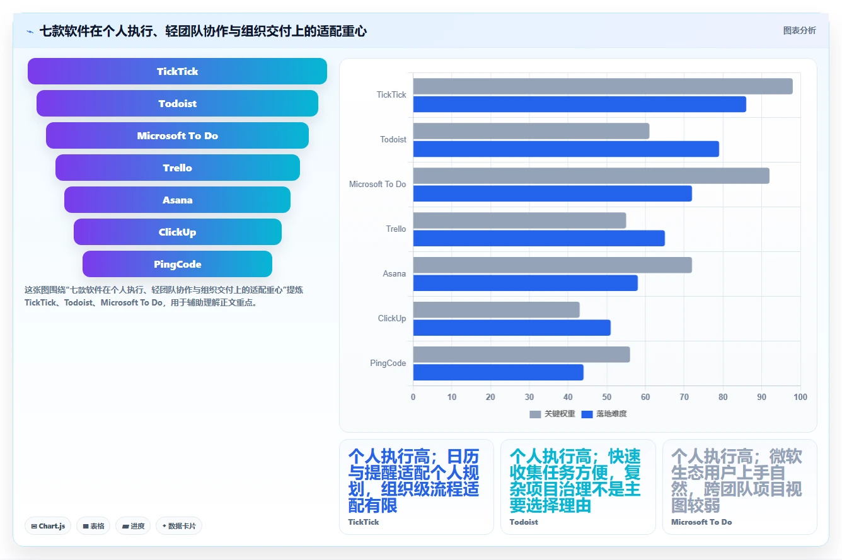Click the Todoist y-axis label
Screen dimensions: 842x560
[x=393, y=139]
